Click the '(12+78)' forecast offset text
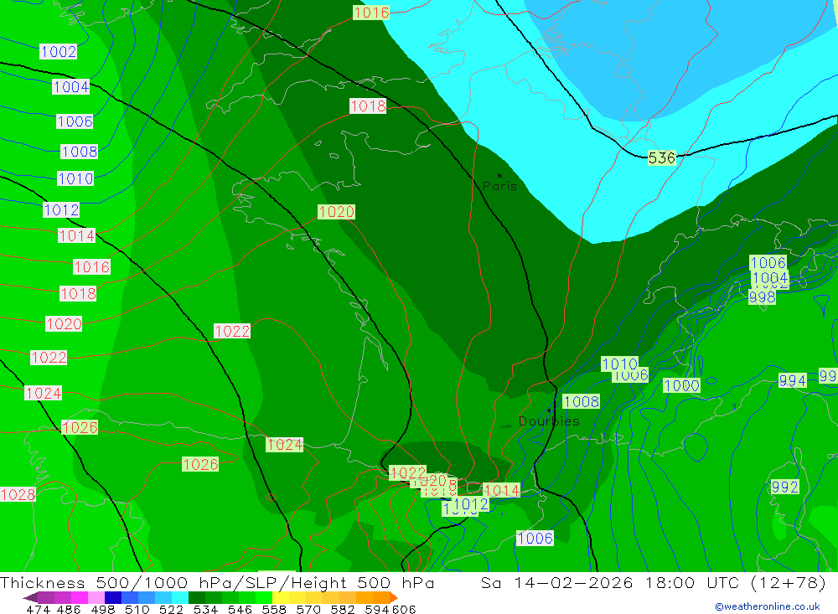838x614 pixels. tap(789, 582)
